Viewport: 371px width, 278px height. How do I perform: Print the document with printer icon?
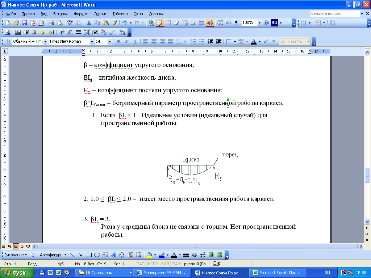[51, 23]
